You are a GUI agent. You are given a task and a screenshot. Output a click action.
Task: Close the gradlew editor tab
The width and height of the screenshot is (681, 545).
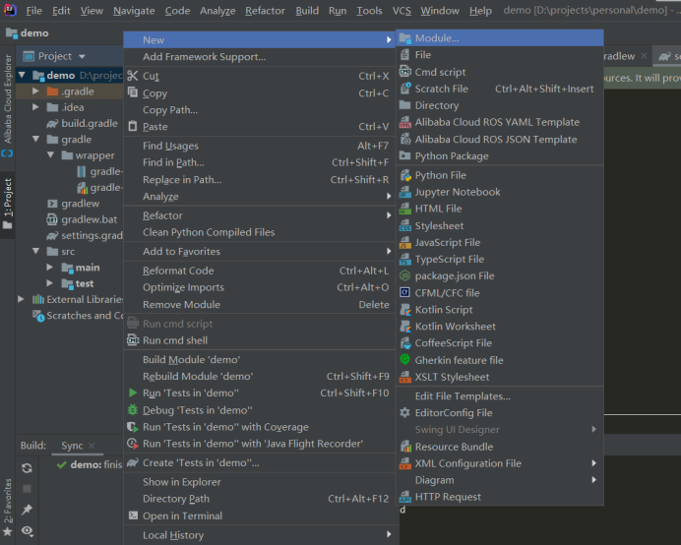click(644, 56)
